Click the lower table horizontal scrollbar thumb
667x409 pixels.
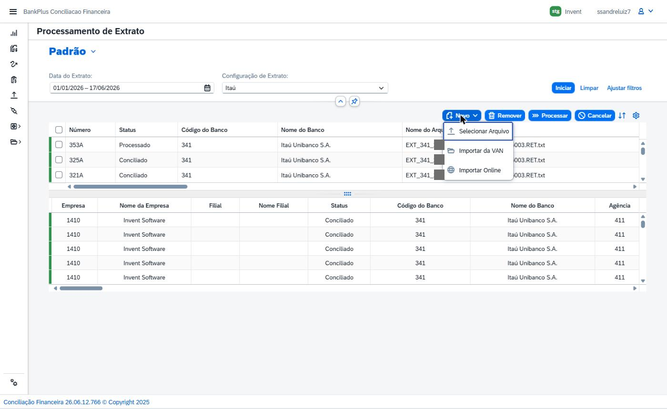pyautogui.click(x=81, y=289)
